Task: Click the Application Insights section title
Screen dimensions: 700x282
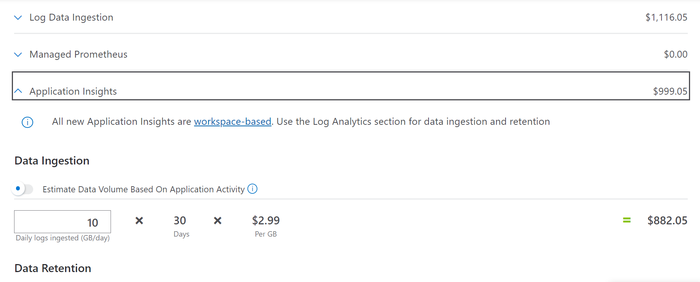Action: [x=73, y=91]
